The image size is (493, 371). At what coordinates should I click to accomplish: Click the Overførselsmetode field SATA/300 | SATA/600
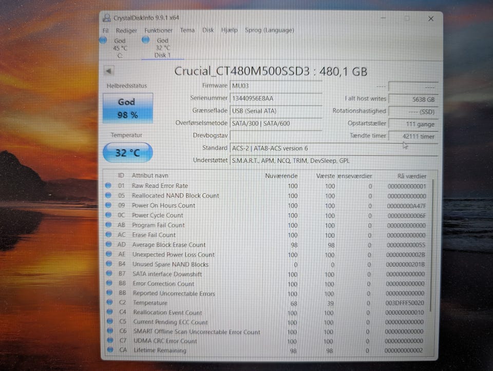[x=276, y=124]
